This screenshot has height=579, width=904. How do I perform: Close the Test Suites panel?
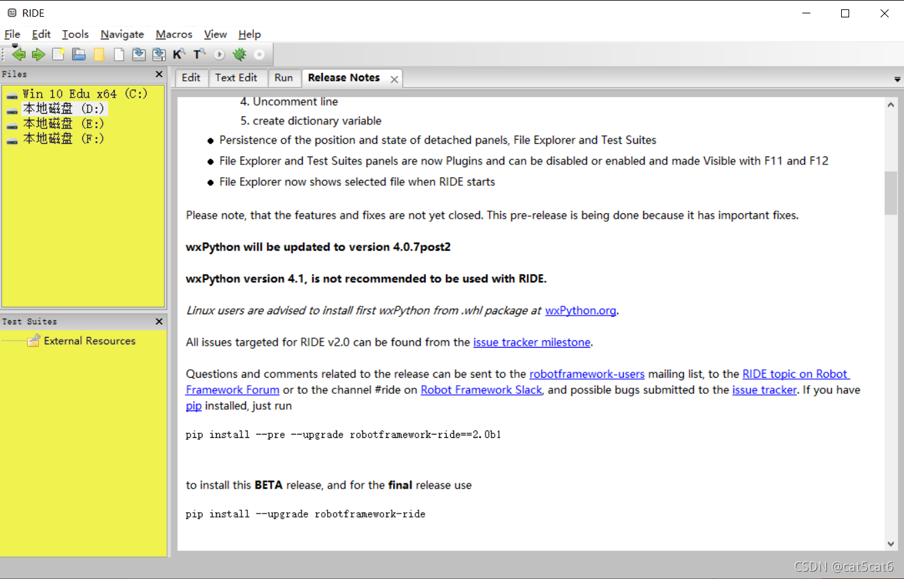pyautogui.click(x=159, y=321)
